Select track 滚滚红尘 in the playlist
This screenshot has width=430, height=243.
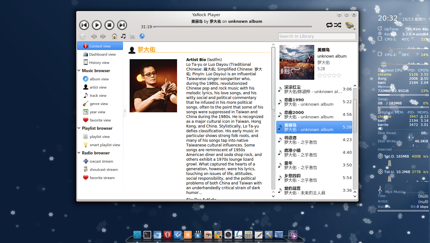(314, 89)
